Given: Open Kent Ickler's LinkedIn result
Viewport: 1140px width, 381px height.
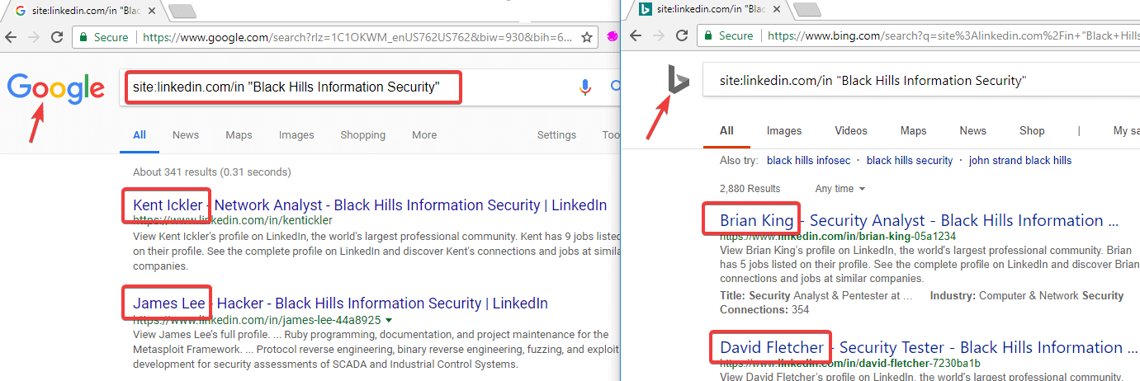Looking at the screenshot, I should click(x=370, y=205).
